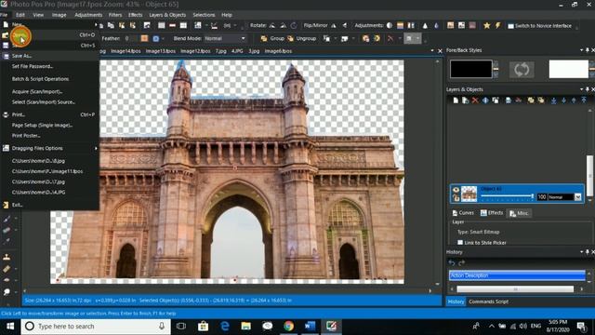
Task: Click Object 65 layer thumbnail
Action: [469, 194]
